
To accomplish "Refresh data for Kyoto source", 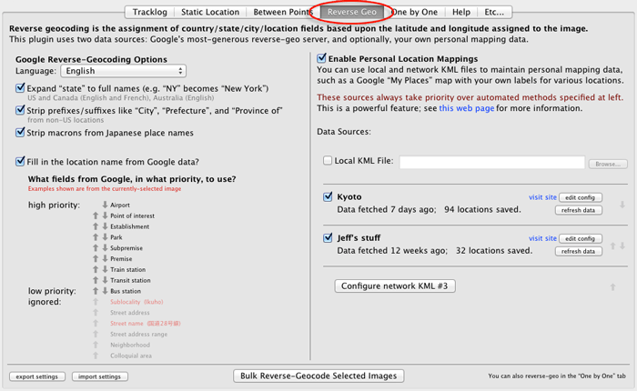I will coord(578,210).
